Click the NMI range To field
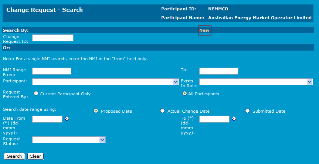 point(219,71)
